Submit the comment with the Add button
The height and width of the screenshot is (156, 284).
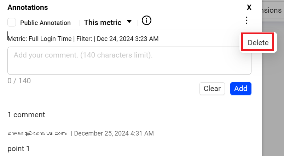click(x=240, y=89)
